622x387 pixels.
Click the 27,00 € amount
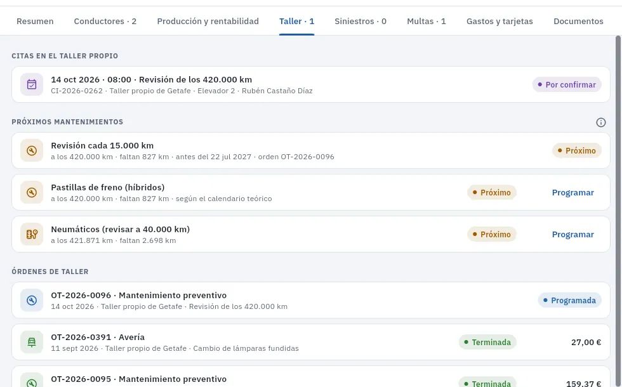(x=586, y=342)
